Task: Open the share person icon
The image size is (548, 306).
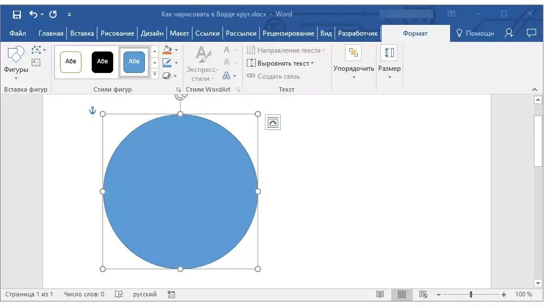Action: point(509,33)
